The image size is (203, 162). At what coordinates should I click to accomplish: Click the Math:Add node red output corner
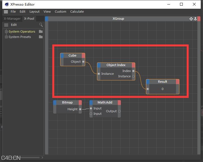point(119,102)
